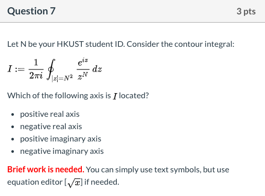Click the e^{iz} over z^N fraction
The width and height of the screenshot is (265, 196).
click(x=83, y=69)
